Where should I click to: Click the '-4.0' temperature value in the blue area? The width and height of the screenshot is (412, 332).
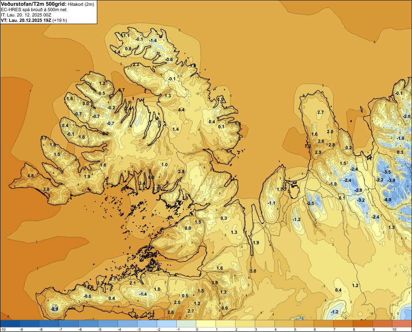(388, 200)
